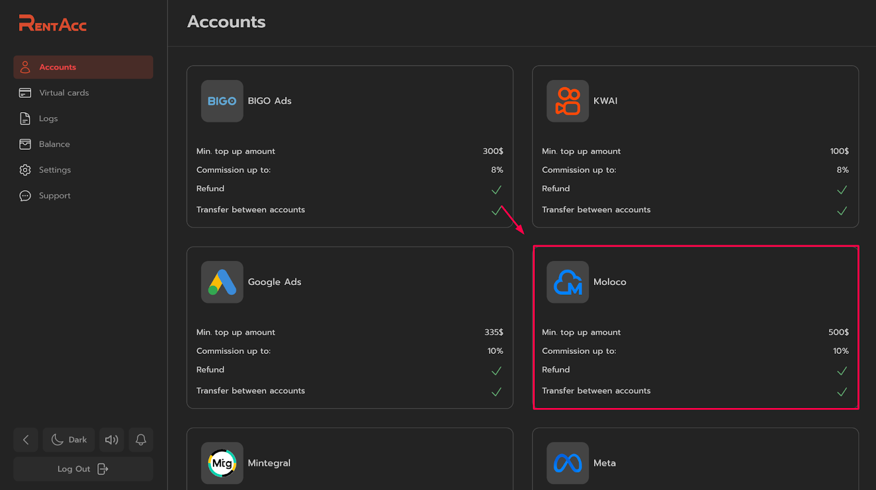Click the Virtual cards card icon
876x490 pixels.
25,93
